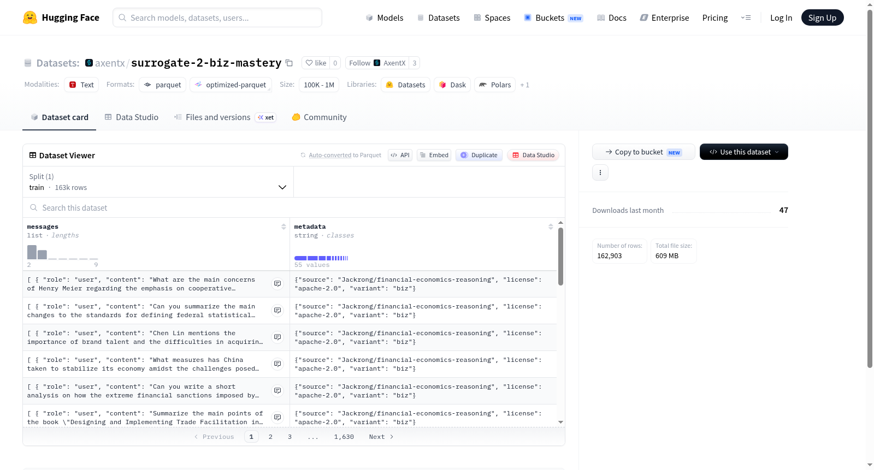The width and height of the screenshot is (874, 470).
Task: Open the Buckets navigation item
Action: (x=553, y=18)
